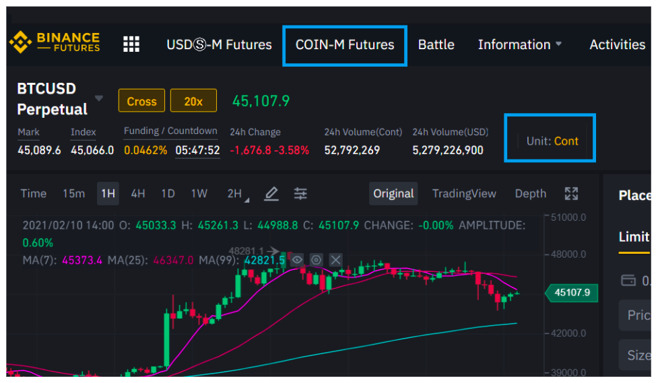Go to the COIN-M Futures tab
Image resolution: width=658 pixels, height=383 pixels.
[x=345, y=45]
